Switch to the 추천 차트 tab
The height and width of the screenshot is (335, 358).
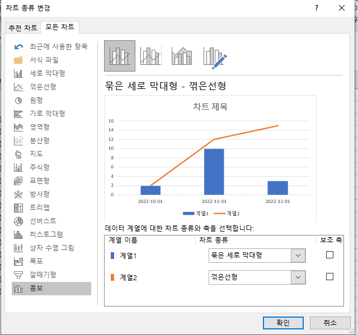tap(23, 28)
